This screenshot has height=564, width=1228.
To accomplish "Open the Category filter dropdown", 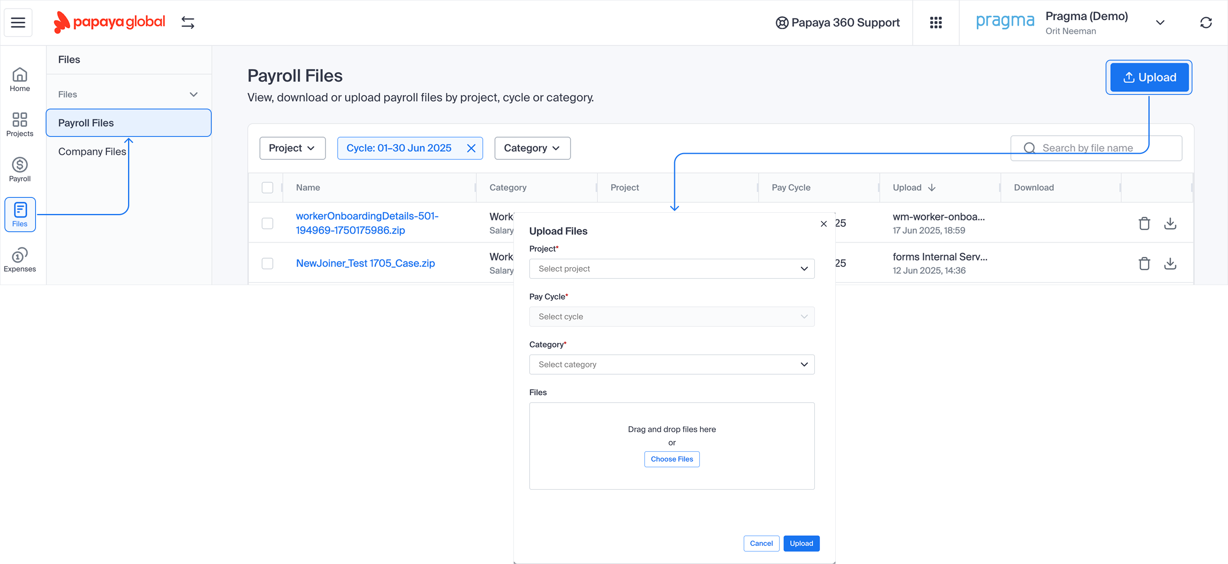I will click(532, 148).
